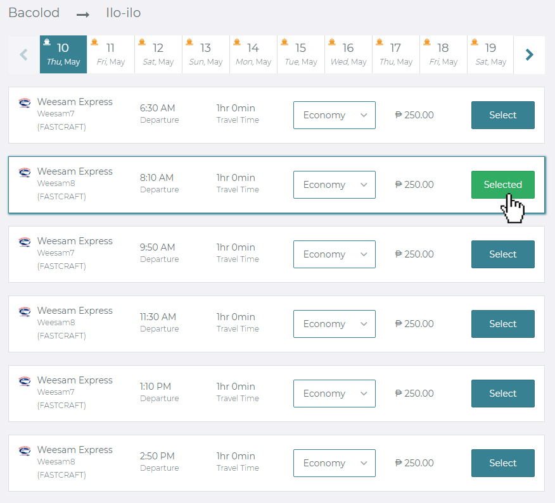555x503 pixels.
Task: Switch to the Fri, May 18 date tab
Action: [443, 54]
